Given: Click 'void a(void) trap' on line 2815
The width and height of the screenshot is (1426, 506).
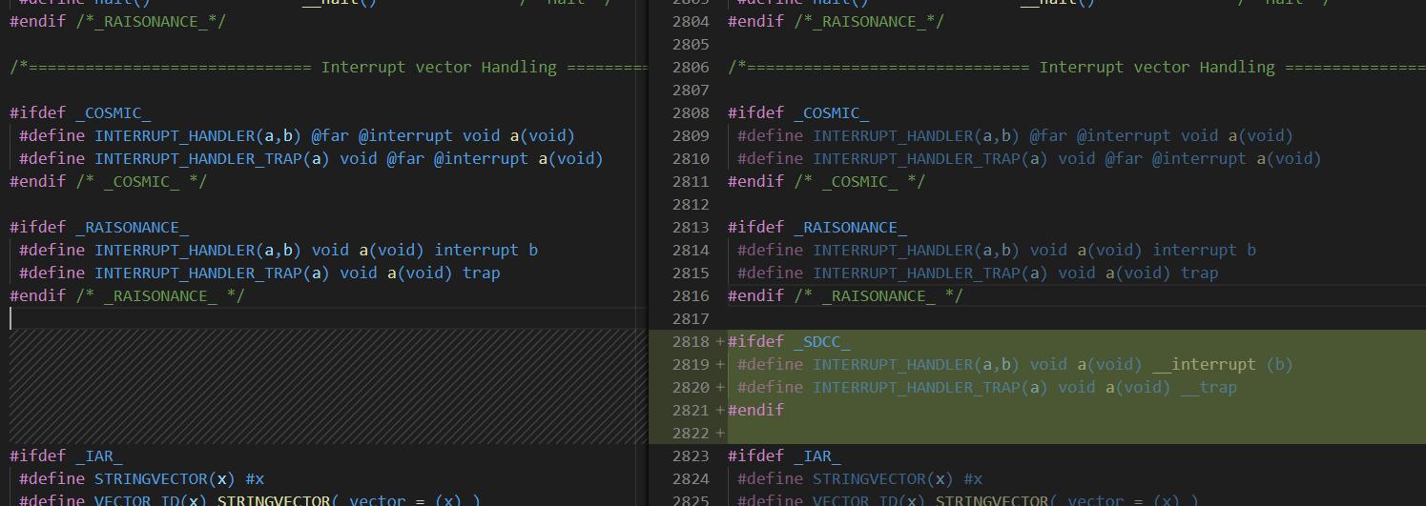Looking at the screenshot, I should pos(1138,273).
